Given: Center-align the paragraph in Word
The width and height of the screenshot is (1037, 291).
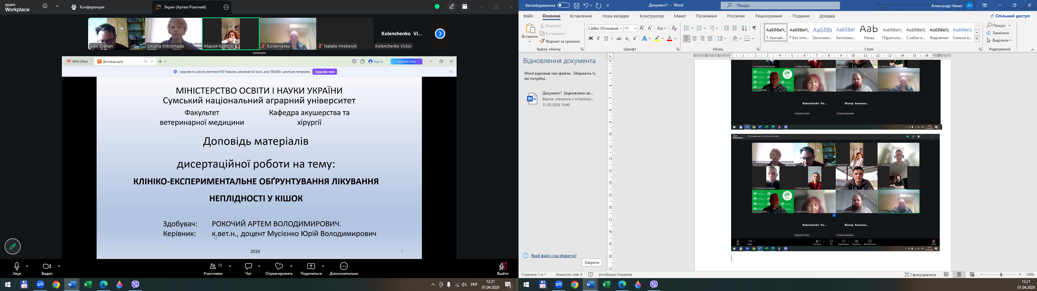Looking at the screenshot, I should tap(694, 39).
